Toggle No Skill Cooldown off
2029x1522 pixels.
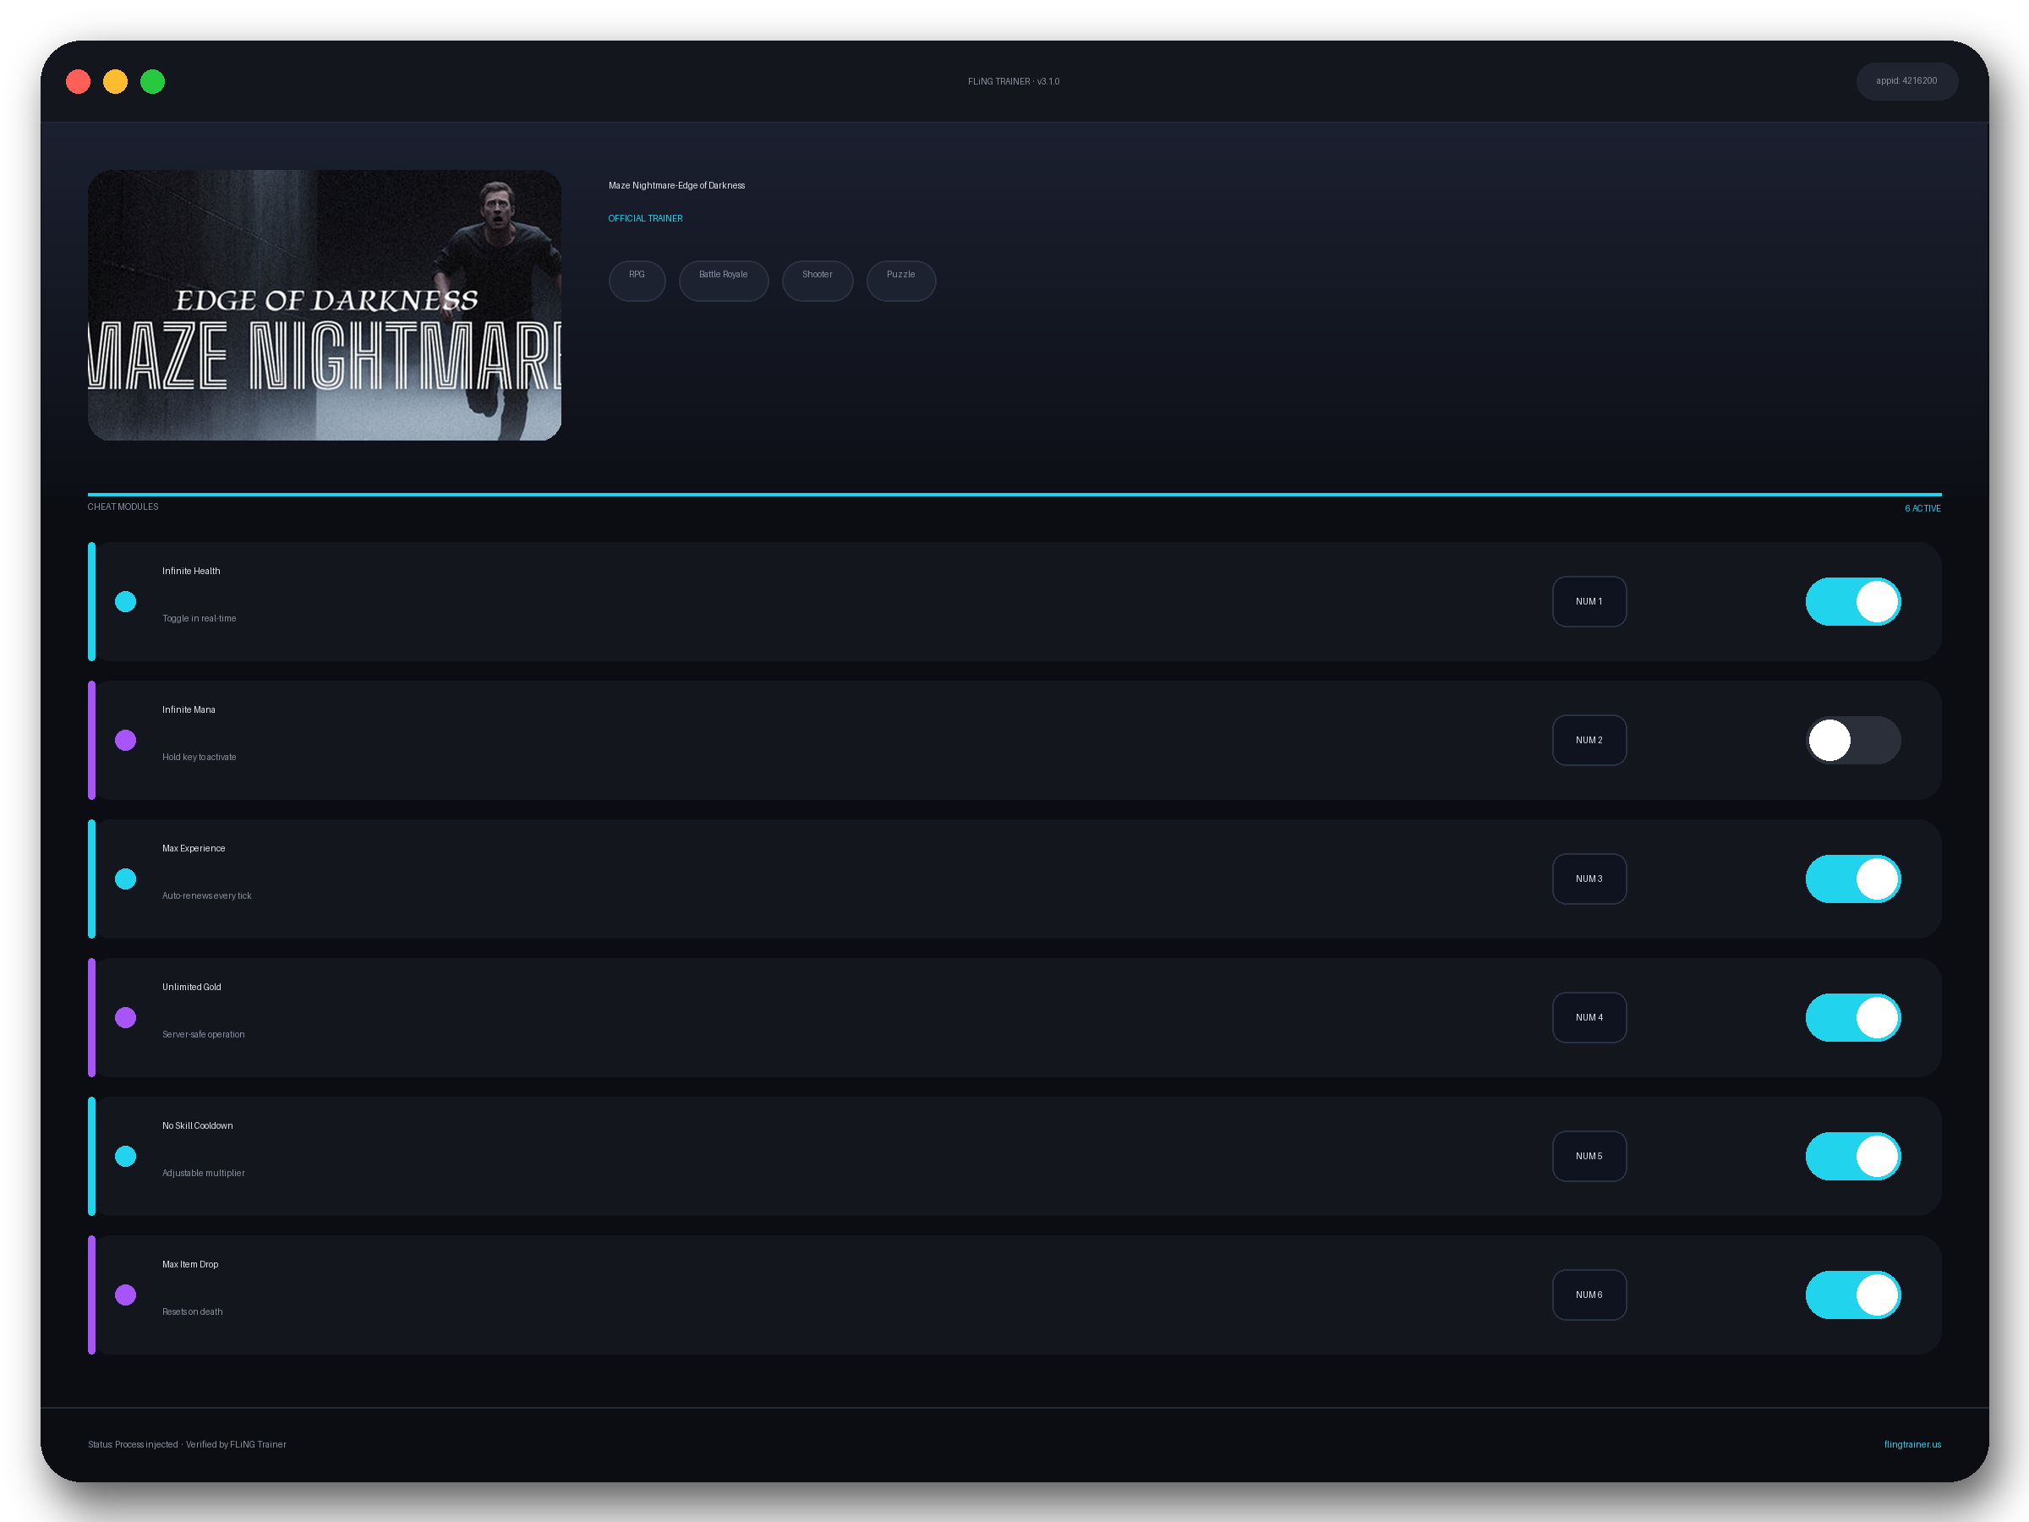click(x=1853, y=1156)
